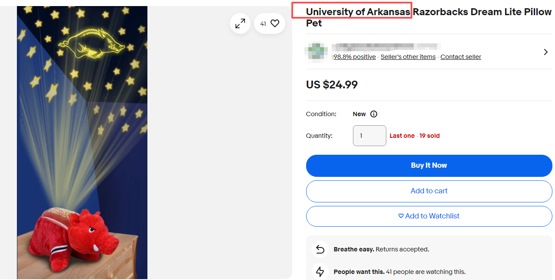
Task: Click the Add to cart button
Action: click(x=429, y=191)
